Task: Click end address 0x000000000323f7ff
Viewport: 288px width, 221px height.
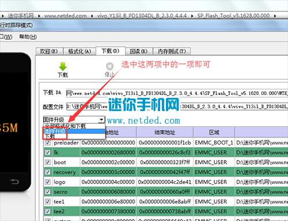Action: 165,162
